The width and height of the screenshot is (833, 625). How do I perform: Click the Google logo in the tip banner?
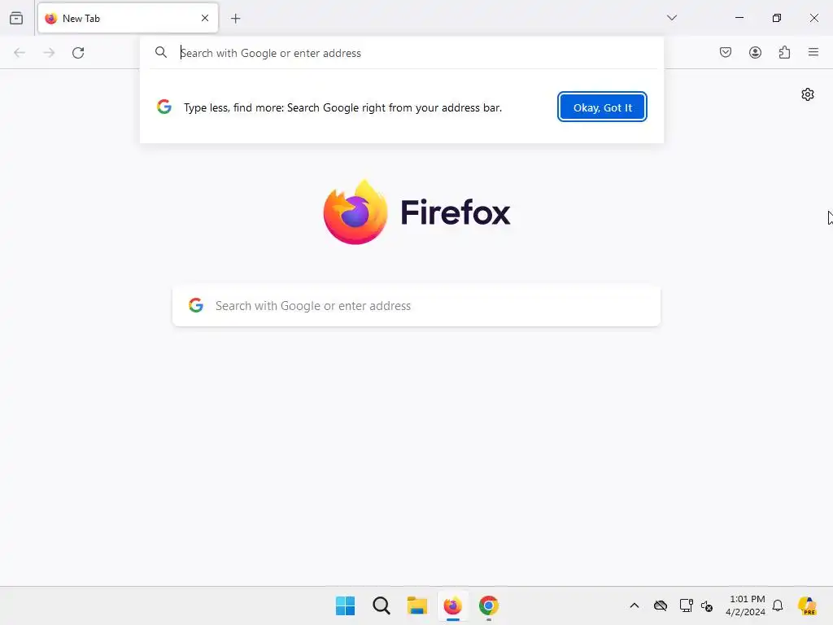pos(164,107)
